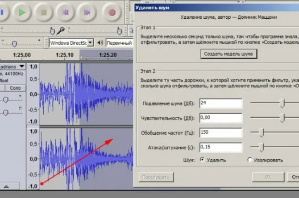Viewport: 299px width, 198px height.
Task: Adjust the track gain slider knob
Action: click(6, 99)
